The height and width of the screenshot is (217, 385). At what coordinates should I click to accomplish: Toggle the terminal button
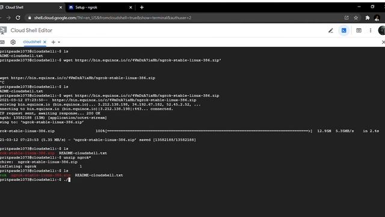(x=343, y=31)
